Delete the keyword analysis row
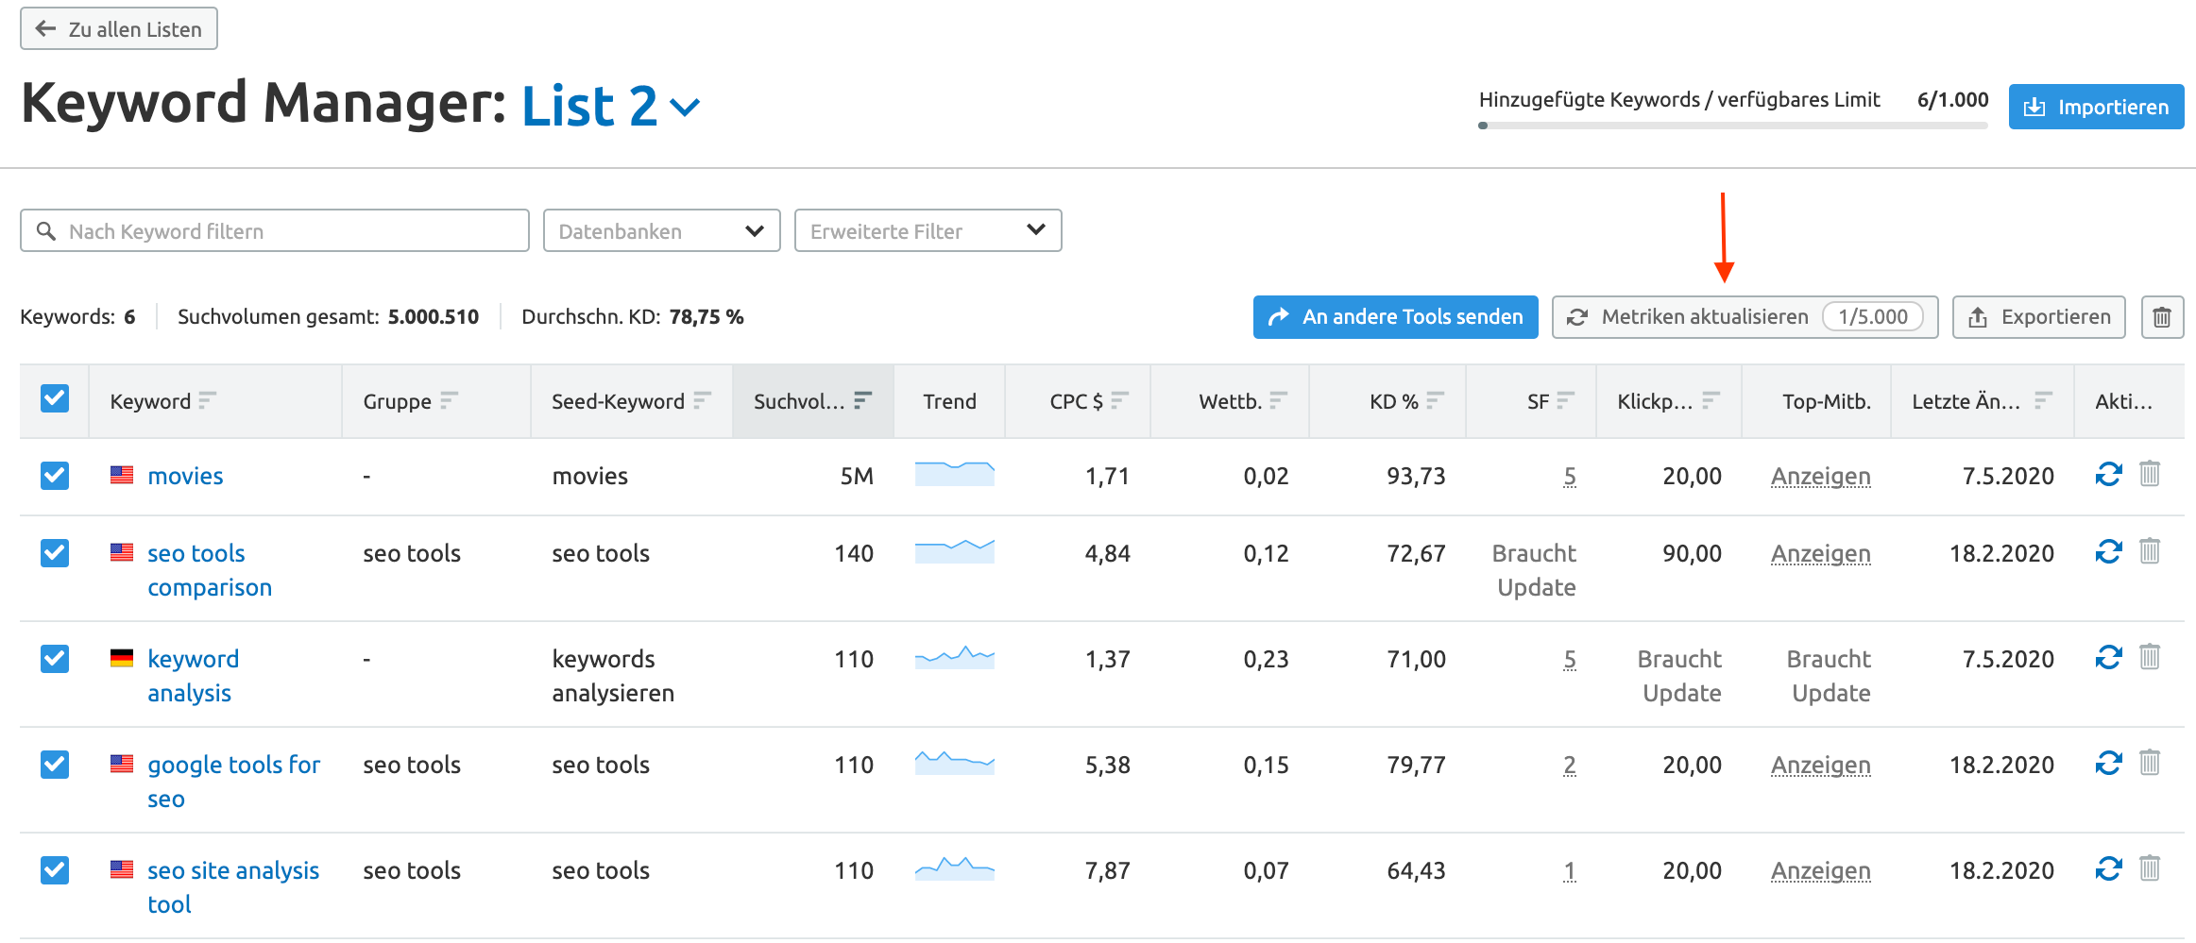The height and width of the screenshot is (943, 2196). (2150, 656)
